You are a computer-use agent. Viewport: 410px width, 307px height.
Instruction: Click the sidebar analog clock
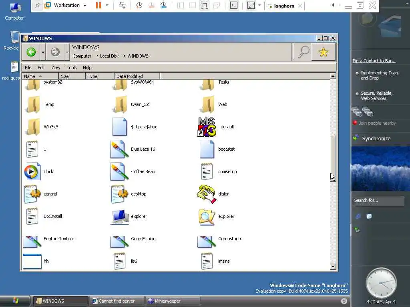[x=381, y=283]
